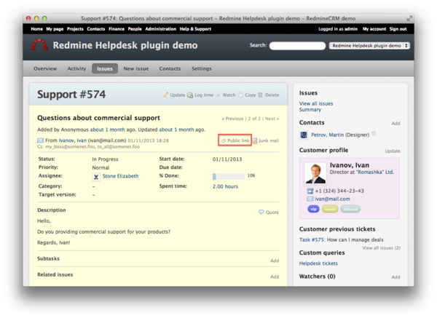Click the Public link

point(235,140)
